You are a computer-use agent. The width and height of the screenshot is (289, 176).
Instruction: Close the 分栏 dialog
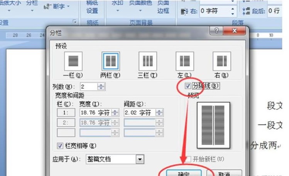pyautogui.click(x=234, y=31)
